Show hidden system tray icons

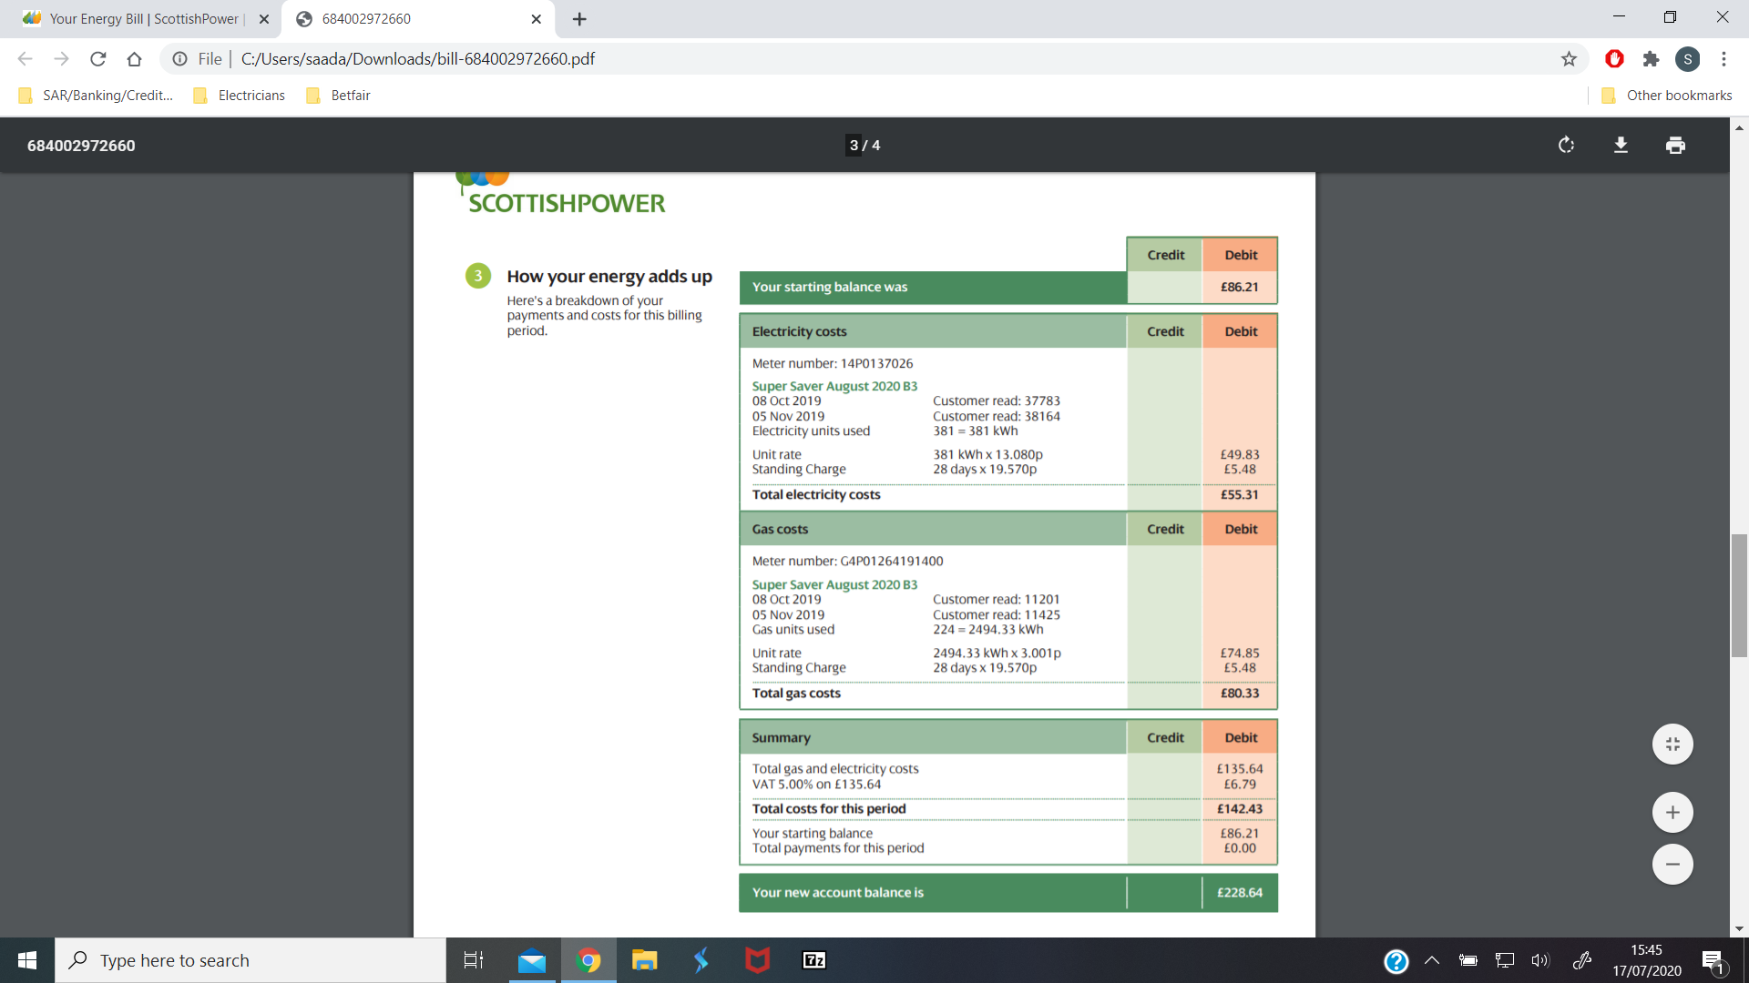[1432, 960]
